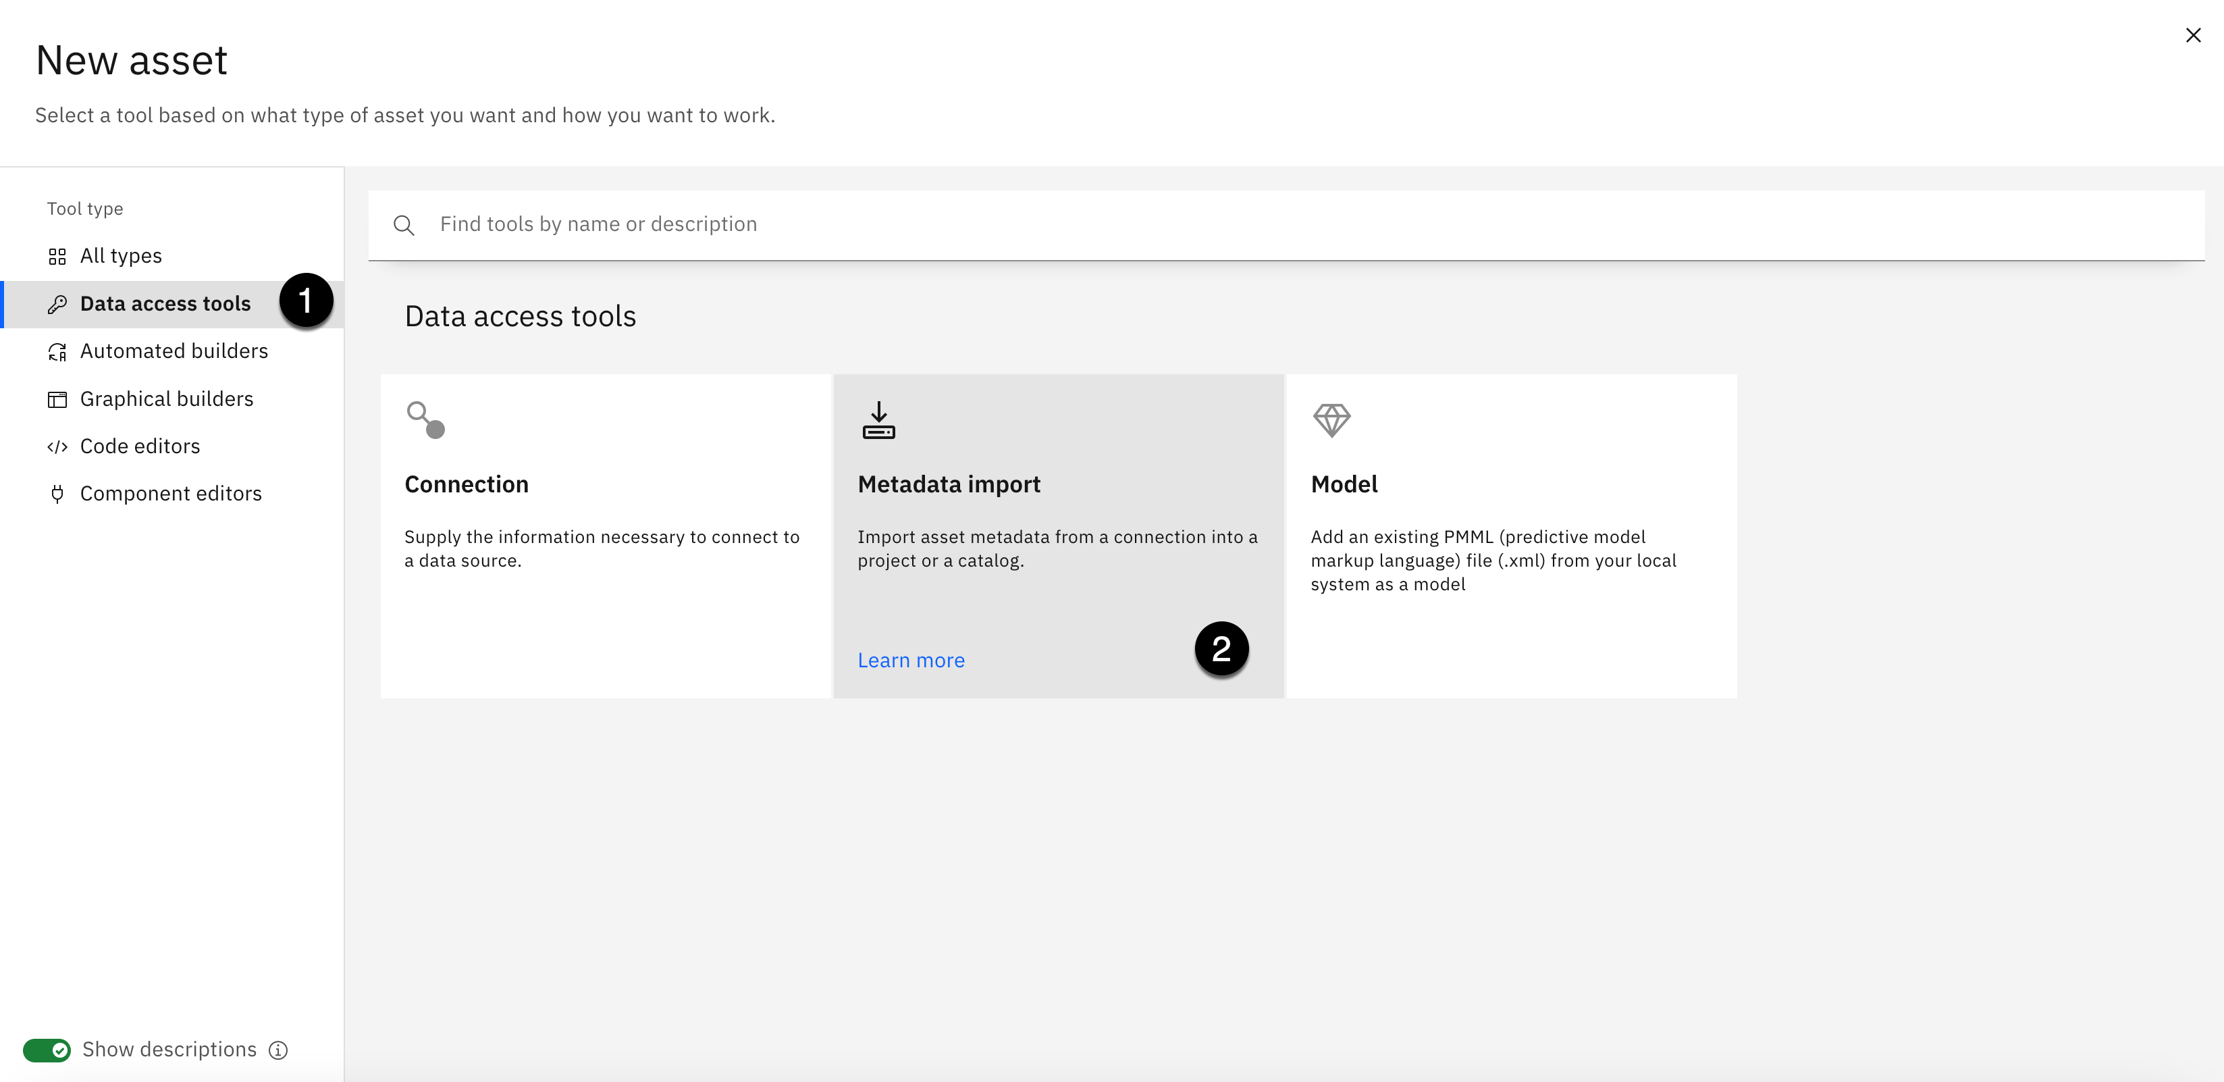Choose the Connection tool card title
The image size is (2224, 1082).
467,484
